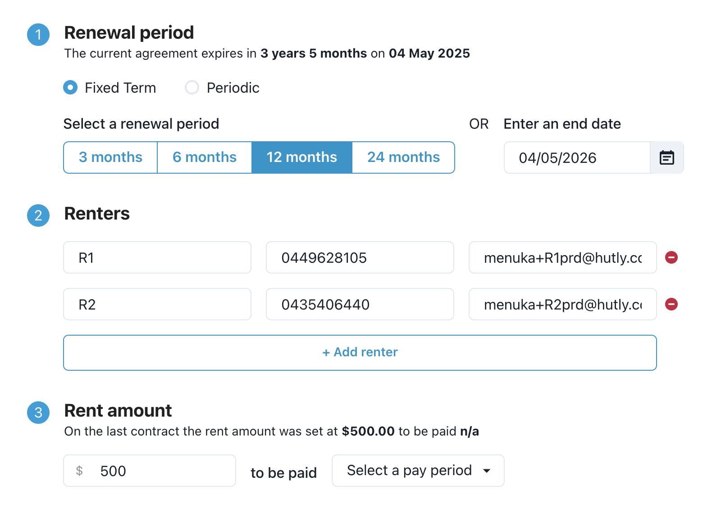Select the Periodic radio option
The width and height of the screenshot is (712, 512).
(x=192, y=87)
